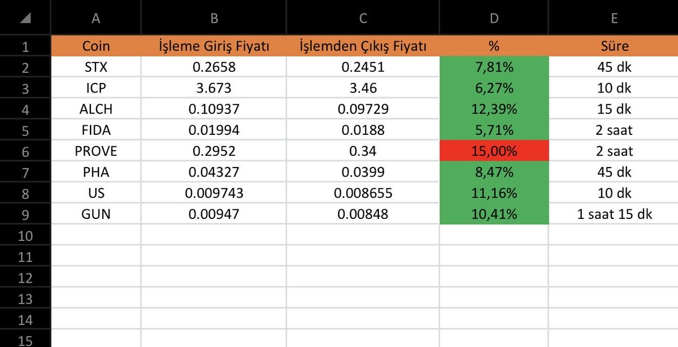This screenshot has width=678, height=347.
Task: Select row 1 header
Action: click(x=25, y=46)
